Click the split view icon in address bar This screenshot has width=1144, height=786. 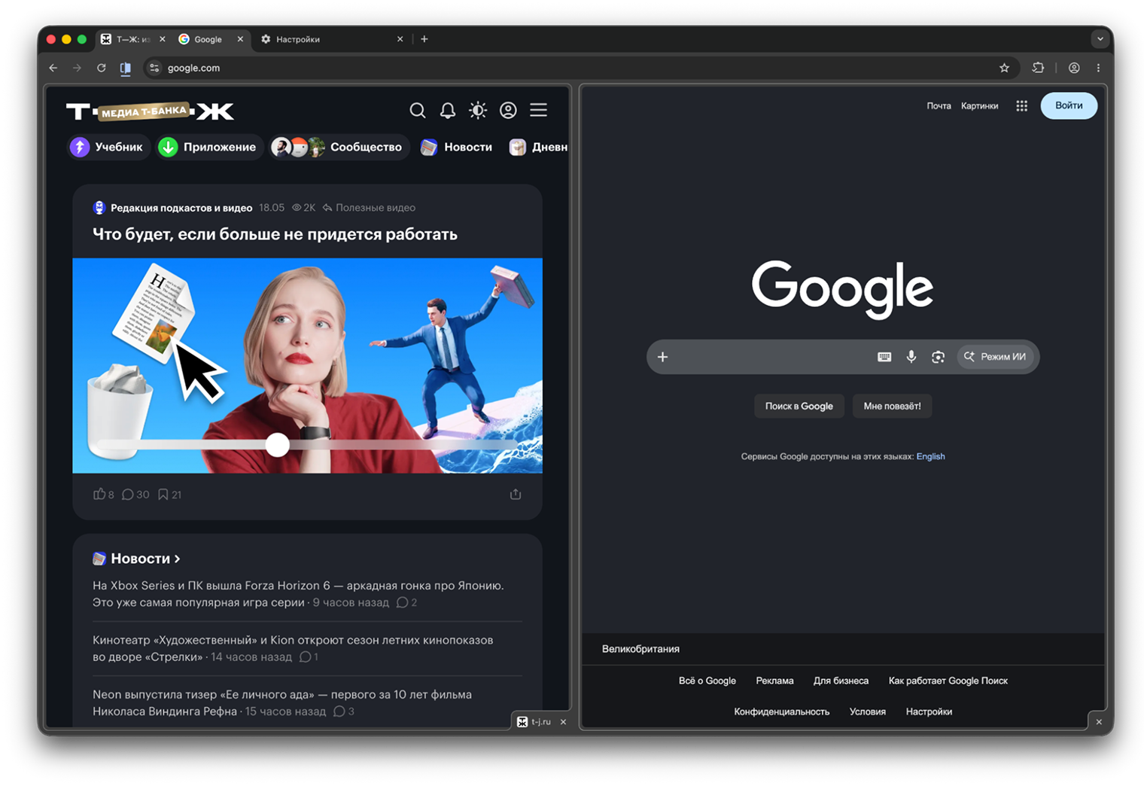pyautogui.click(x=126, y=68)
